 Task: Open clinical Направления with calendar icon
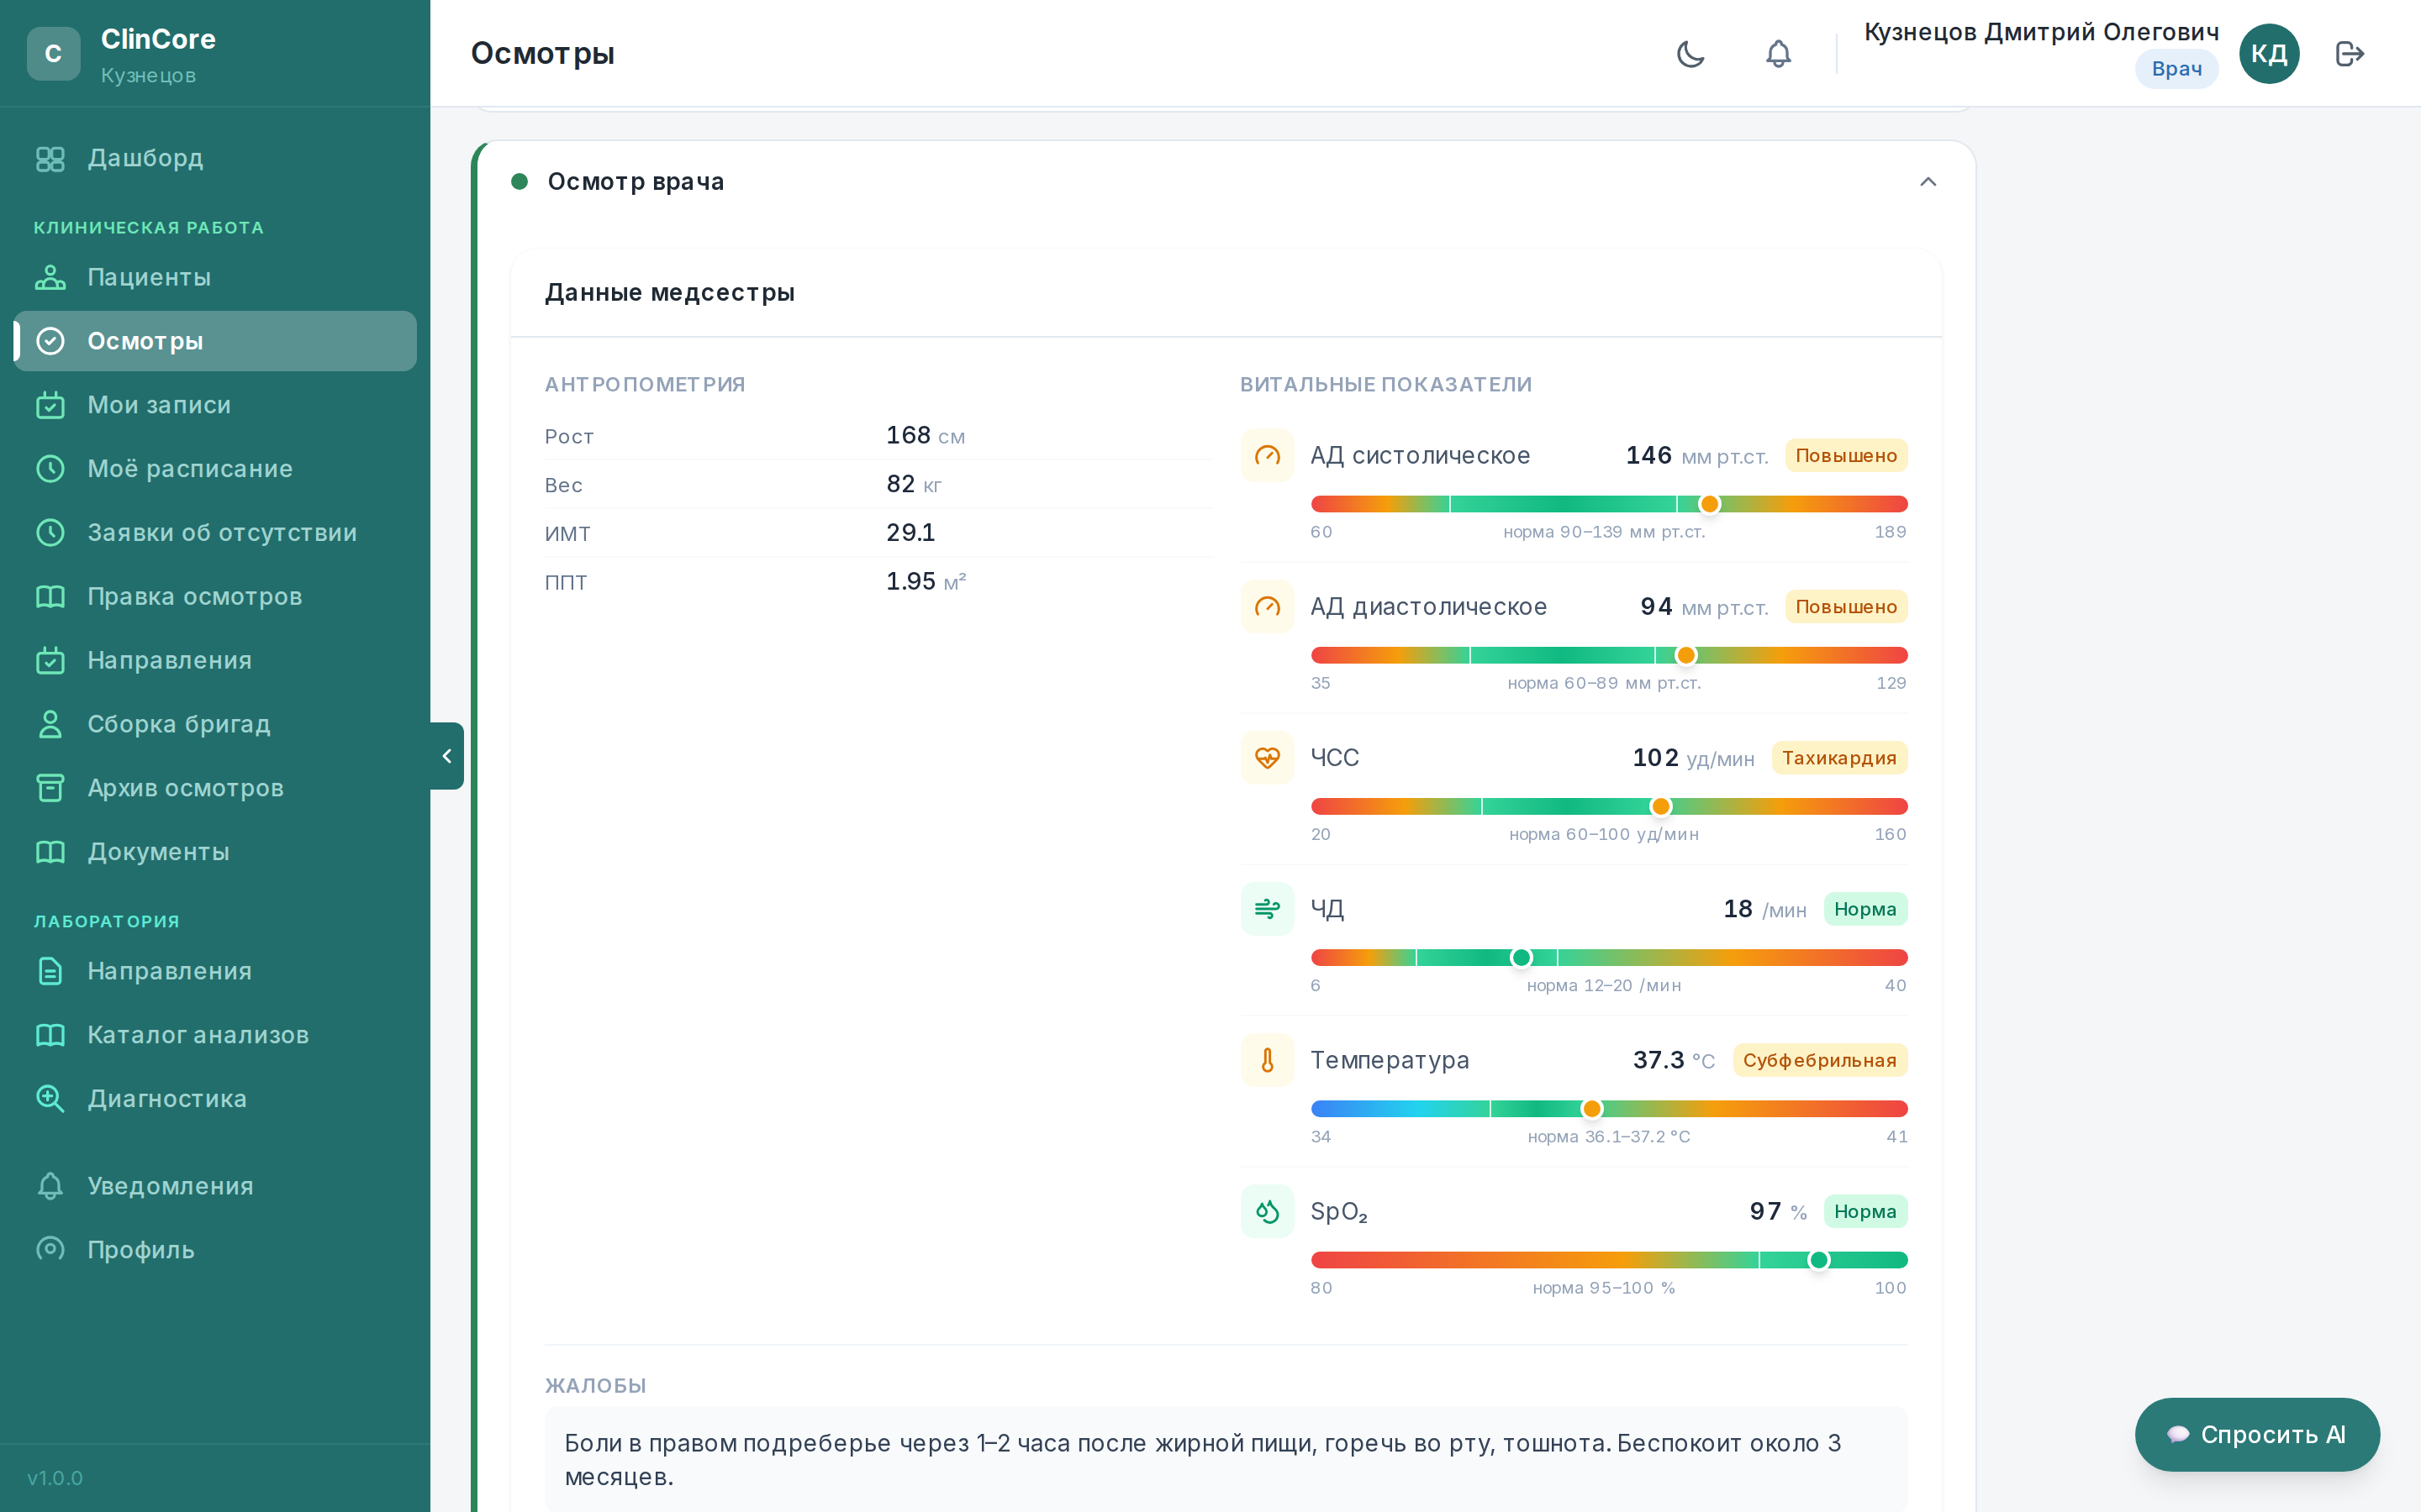(x=215, y=661)
